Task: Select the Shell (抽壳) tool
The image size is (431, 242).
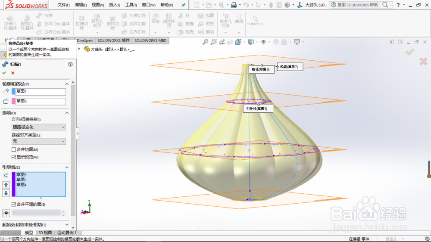Action: [x=186, y=32]
